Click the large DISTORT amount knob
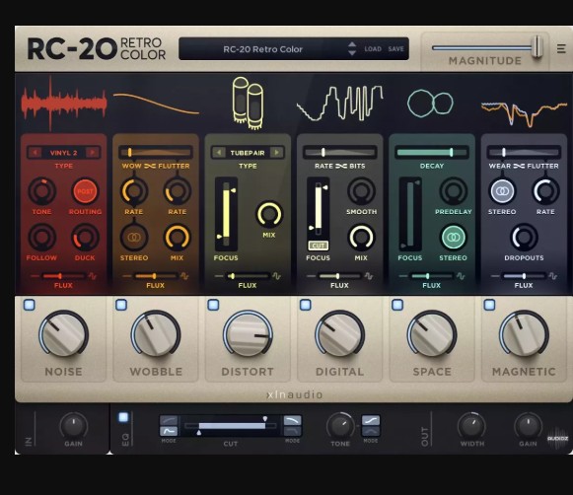Viewport: 573px width, 495px height. (248, 334)
